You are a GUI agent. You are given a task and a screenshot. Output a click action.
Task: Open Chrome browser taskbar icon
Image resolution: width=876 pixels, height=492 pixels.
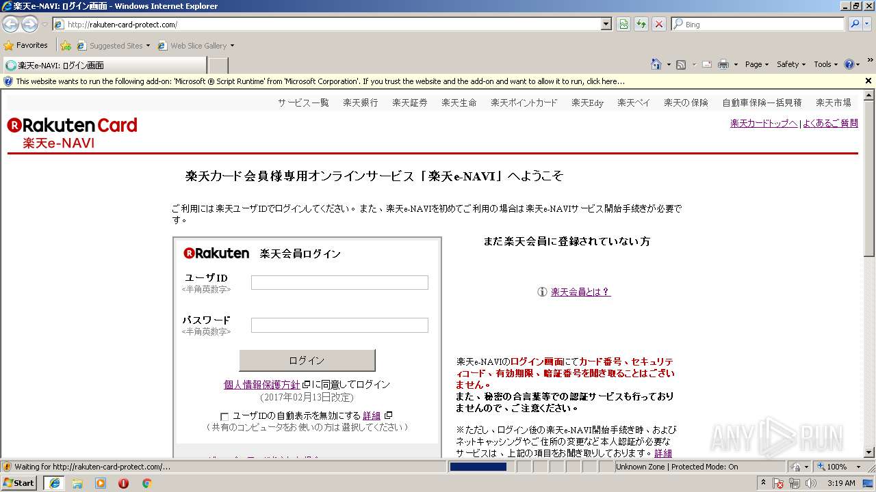[146, 483]
